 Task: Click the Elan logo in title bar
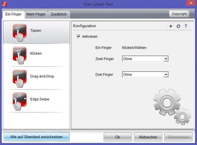pos(5,4)
